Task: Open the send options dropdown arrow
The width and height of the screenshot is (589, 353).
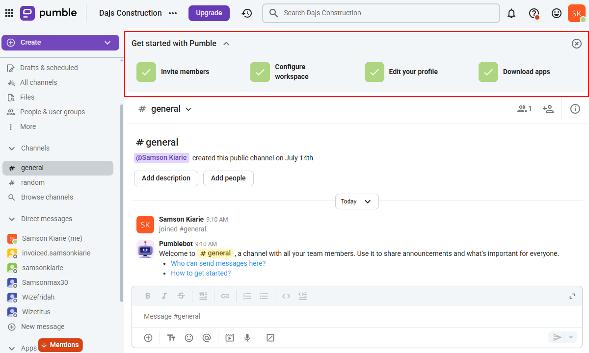Action: tap(571, 337)
